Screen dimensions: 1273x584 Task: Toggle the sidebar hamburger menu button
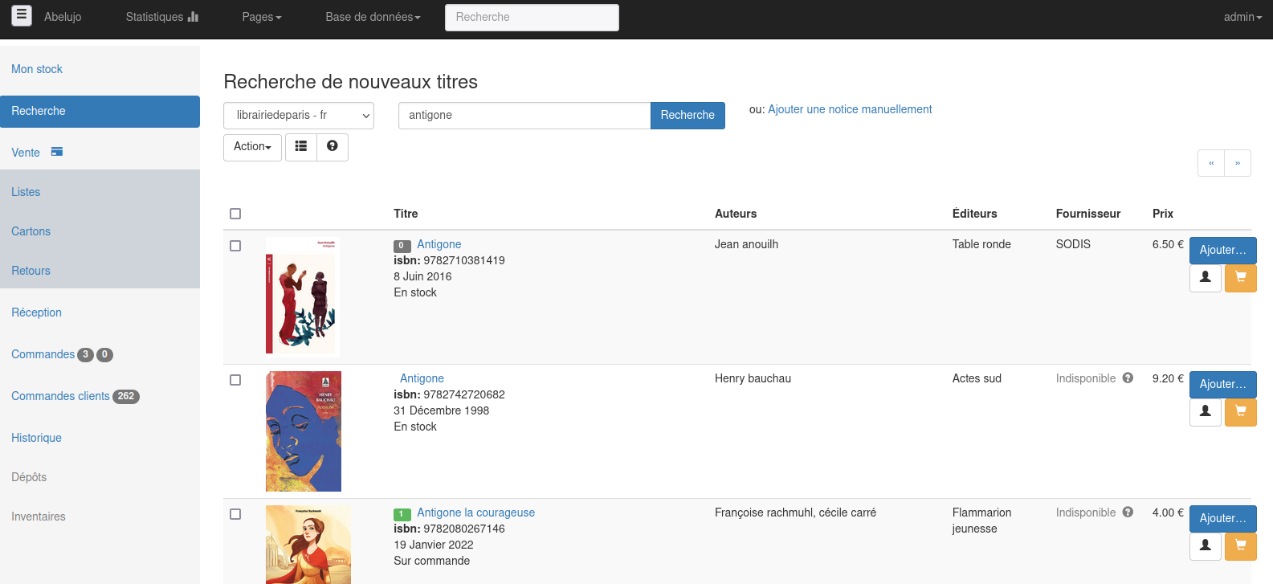pos(22,14)
